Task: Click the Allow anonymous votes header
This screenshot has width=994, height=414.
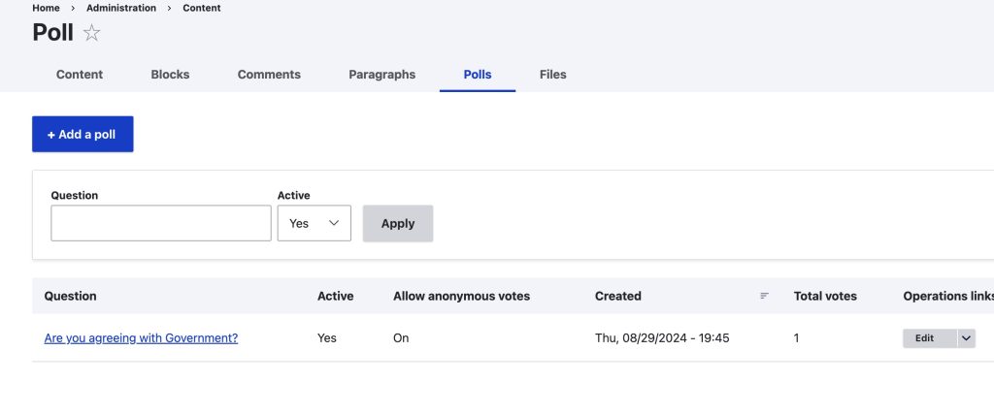Action: click(x=461, y=297)
